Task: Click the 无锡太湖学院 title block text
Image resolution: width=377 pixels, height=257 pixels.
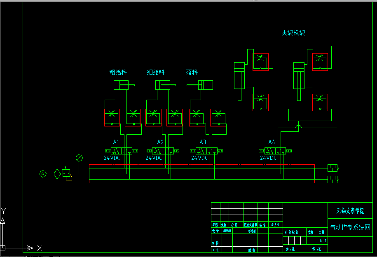Action: [x=350, y=211]
